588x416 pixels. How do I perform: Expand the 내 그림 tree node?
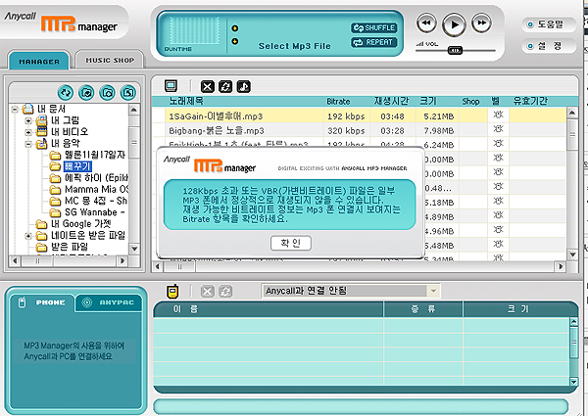coord(28,121)
